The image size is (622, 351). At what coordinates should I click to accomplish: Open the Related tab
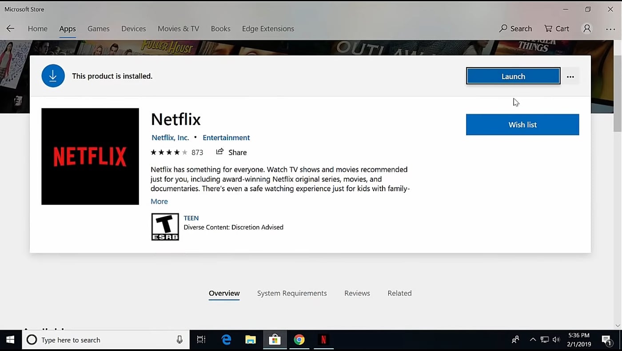(x=399, y=293)
